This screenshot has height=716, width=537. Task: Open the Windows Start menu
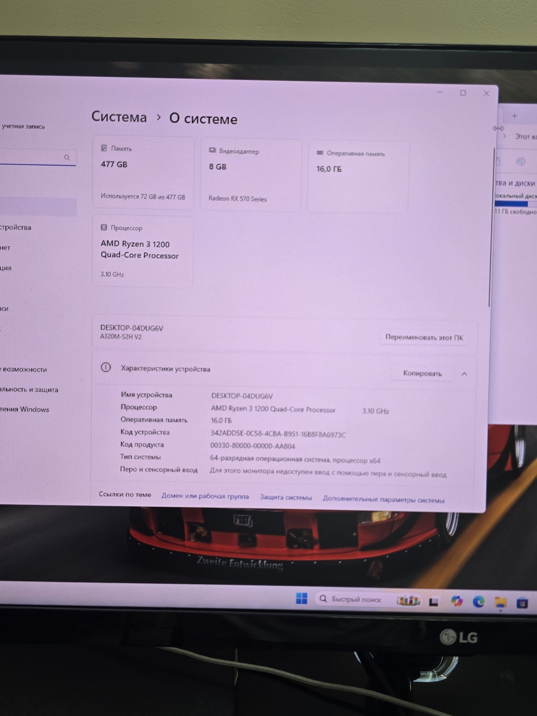point(301,598)
